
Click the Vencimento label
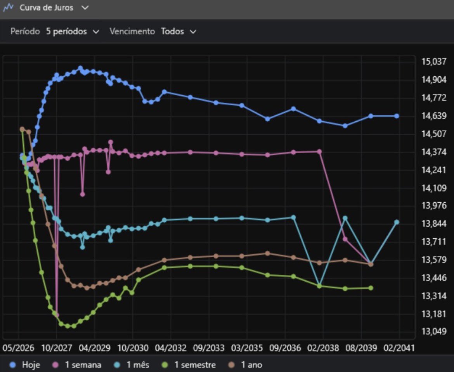[x=132, y=31]
